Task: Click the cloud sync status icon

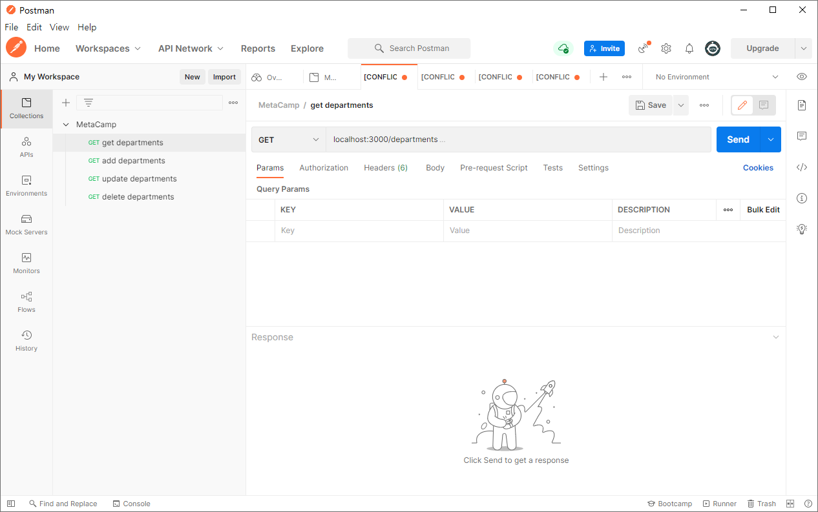Action: (563, 48)
